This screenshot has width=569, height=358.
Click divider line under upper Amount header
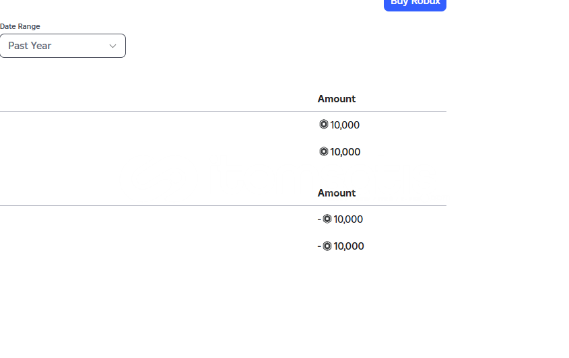223,111
